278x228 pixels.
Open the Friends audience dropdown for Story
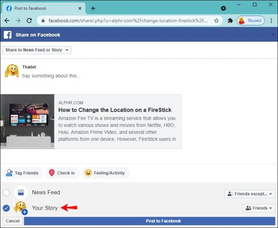click(259, 208)
